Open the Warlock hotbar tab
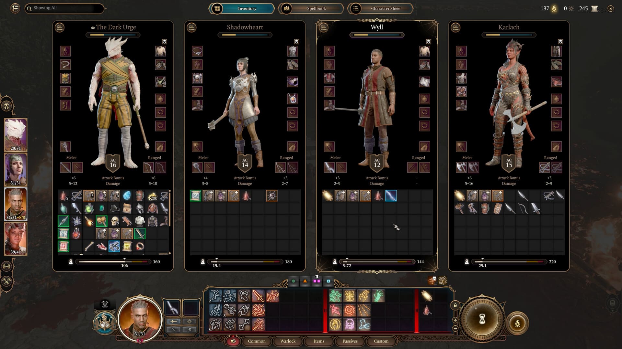622x349 pixels. [287, 341]
